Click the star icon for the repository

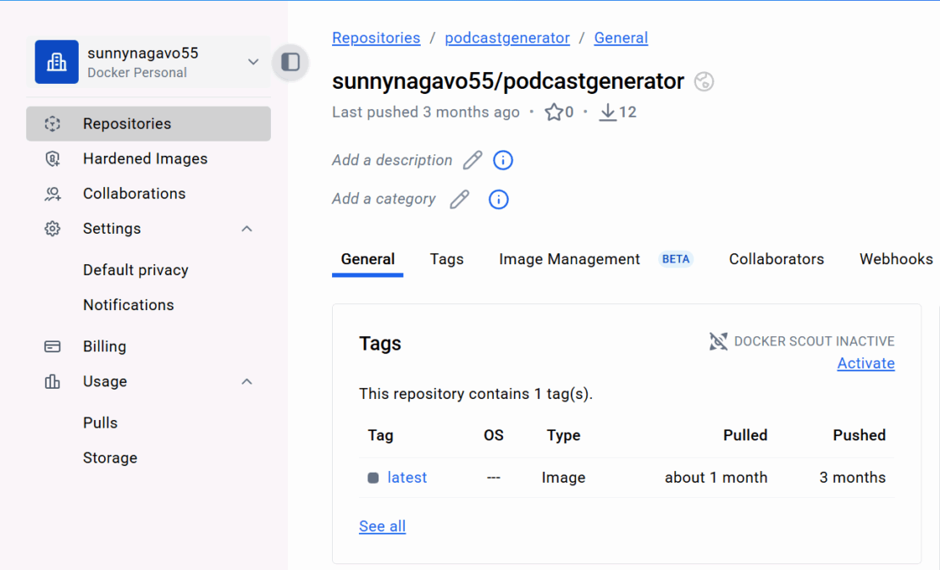click(554, 112)
